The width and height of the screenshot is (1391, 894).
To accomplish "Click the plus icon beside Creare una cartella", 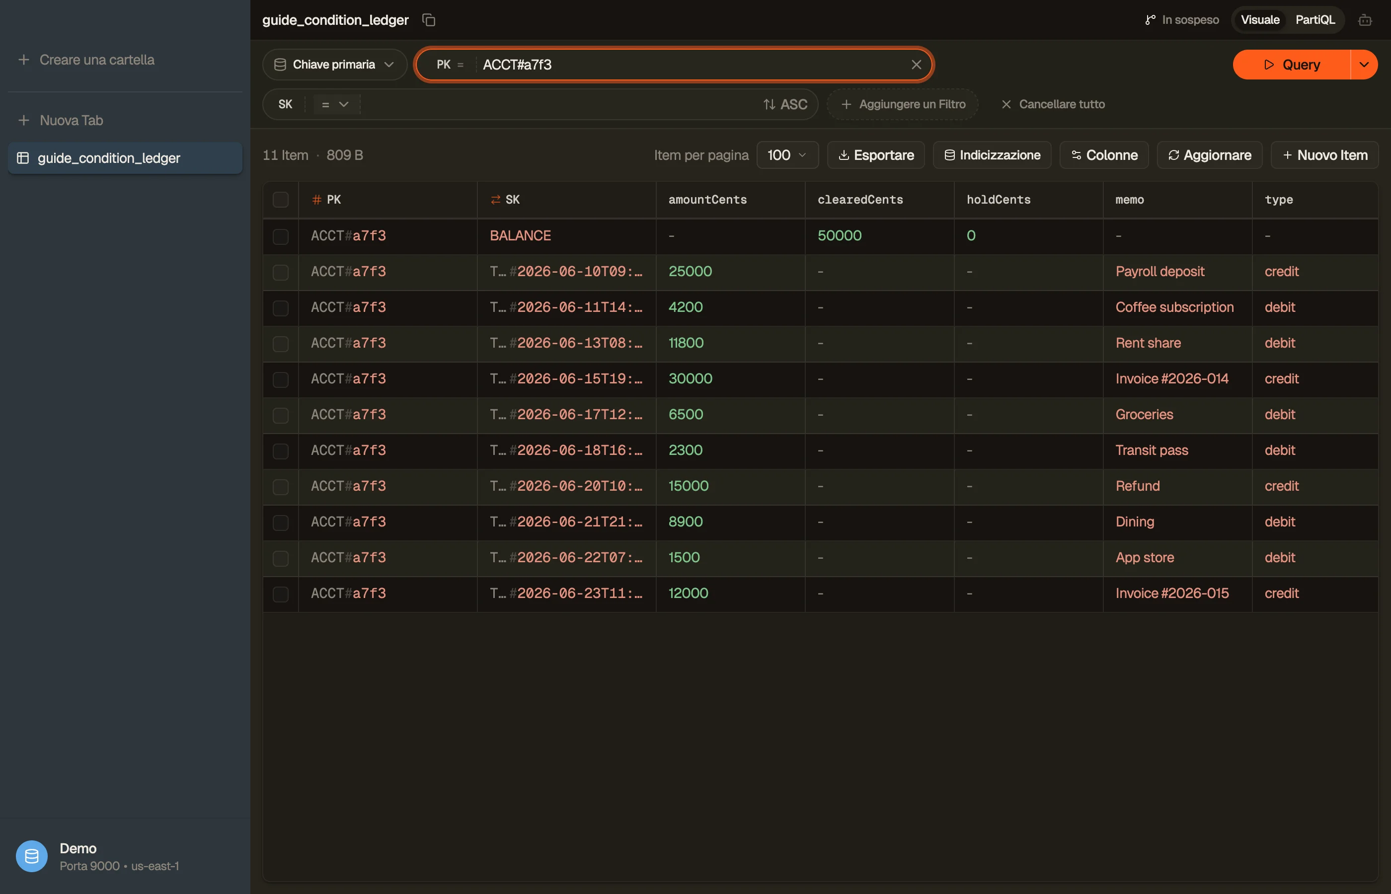I will click(x=24, y=60).
